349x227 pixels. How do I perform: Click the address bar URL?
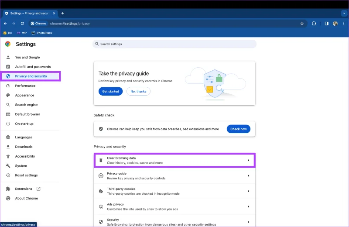(x=70, y=24)
